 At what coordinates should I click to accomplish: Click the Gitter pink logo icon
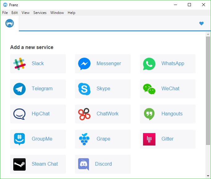[149, 139]
